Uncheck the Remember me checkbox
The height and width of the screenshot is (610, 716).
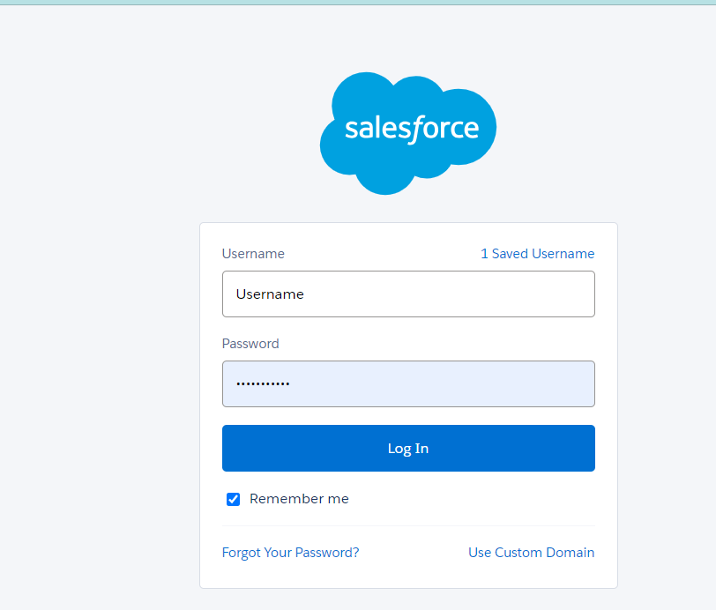(234, 499)
